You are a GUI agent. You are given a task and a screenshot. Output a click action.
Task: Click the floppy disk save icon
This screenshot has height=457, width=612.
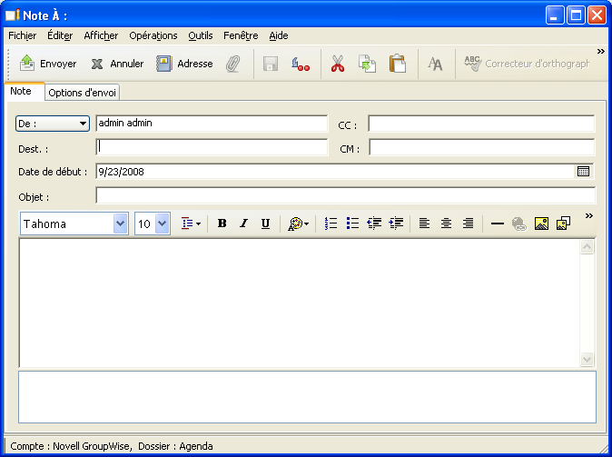271,64
